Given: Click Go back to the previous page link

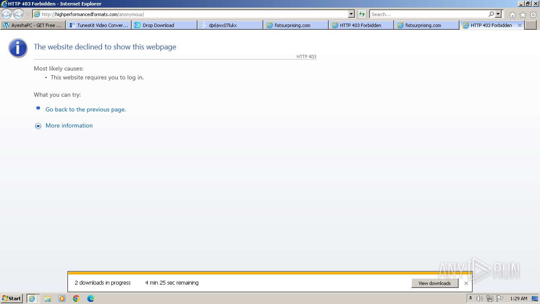Looking at the screenshot, I should pyautogui.click(x=86, y=109).
